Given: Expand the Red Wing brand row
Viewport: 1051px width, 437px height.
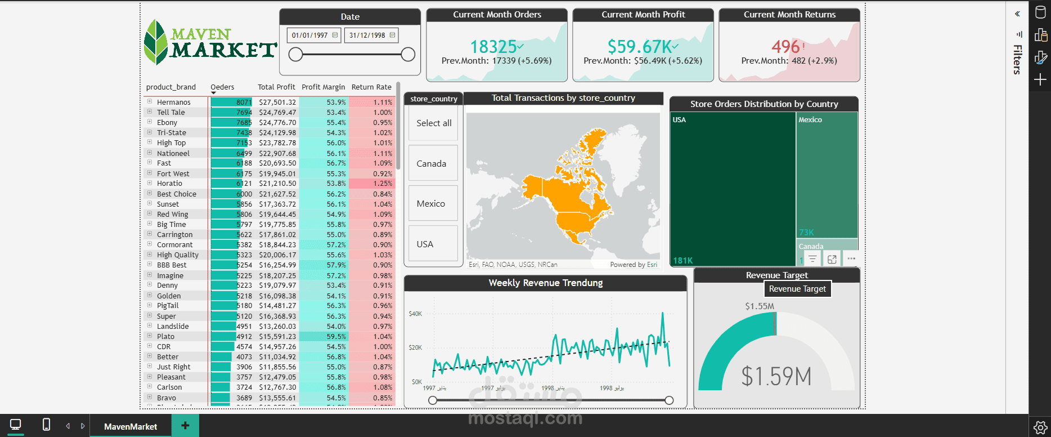Looking at the screenshot, I should click(x=150, y=213).
